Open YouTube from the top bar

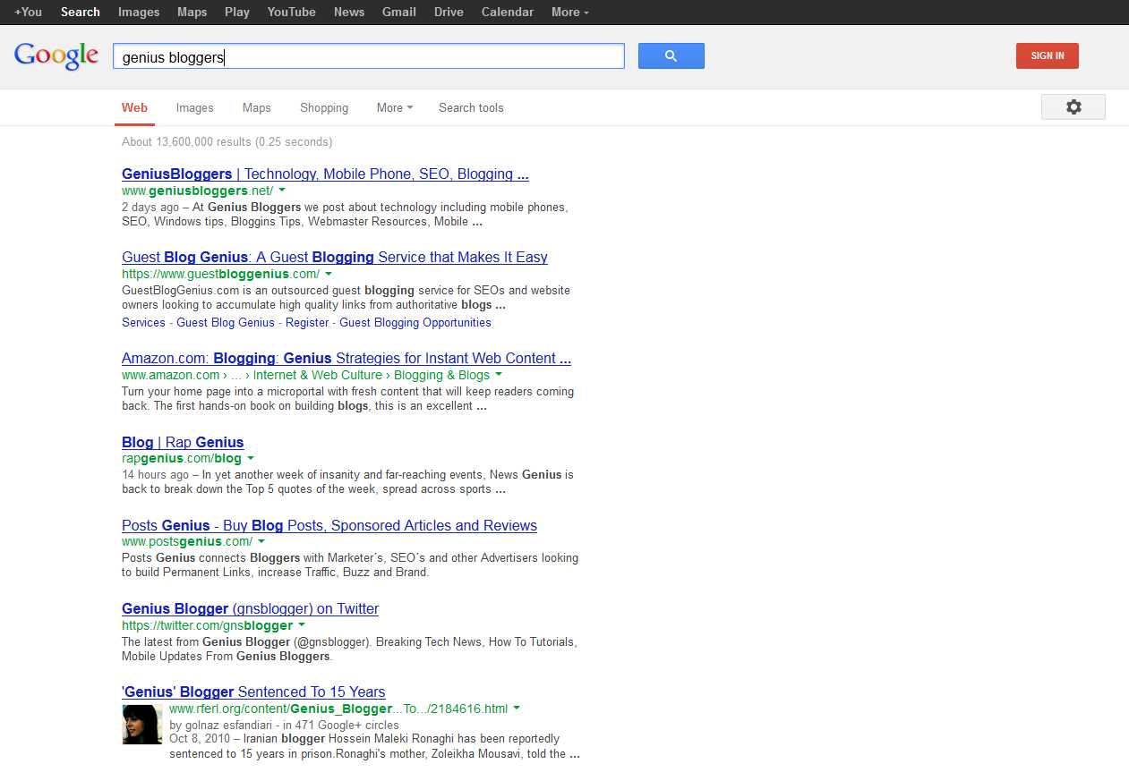(292, 12)
